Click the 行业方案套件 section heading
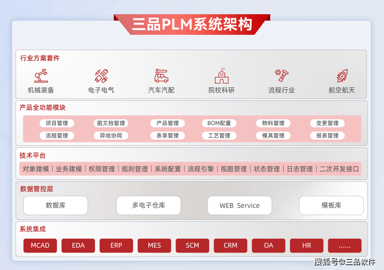 coord(40,58)
